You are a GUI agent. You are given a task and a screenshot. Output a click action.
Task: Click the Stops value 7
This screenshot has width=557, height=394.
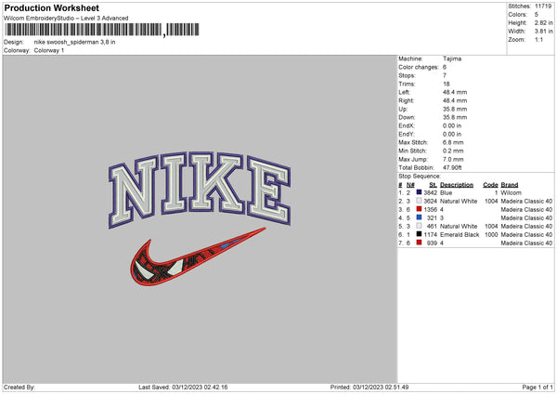point(445,75)
